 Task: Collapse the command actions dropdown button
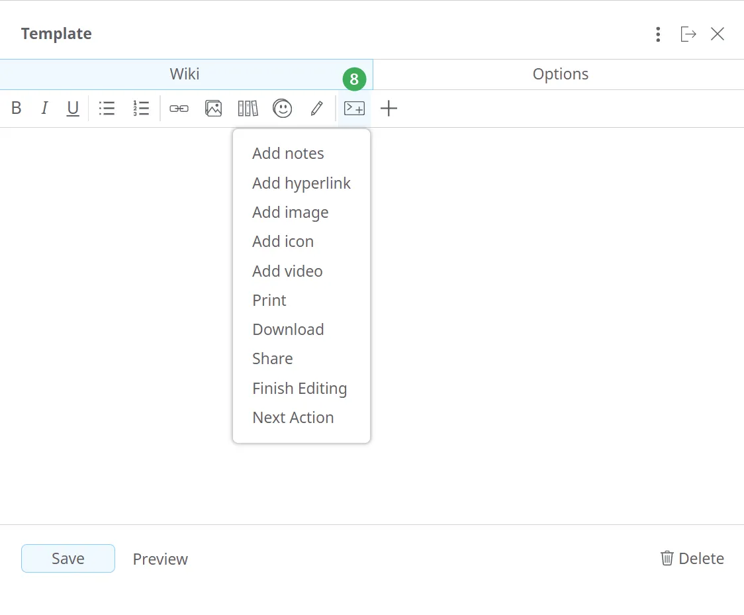pos(355,109)
